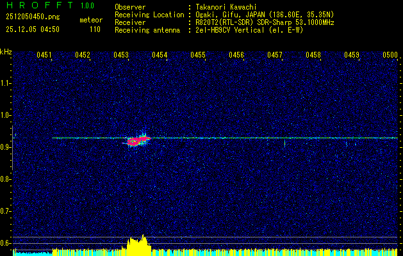The image size is (403, 256).
Task: Click the 0451 time marker
Action: [44, 55]
